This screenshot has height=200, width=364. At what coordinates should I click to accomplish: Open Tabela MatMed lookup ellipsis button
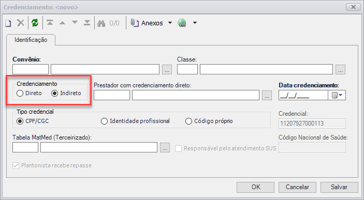[165, 148]
